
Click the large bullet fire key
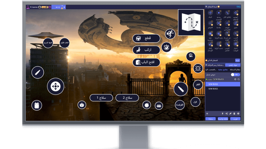181,89
